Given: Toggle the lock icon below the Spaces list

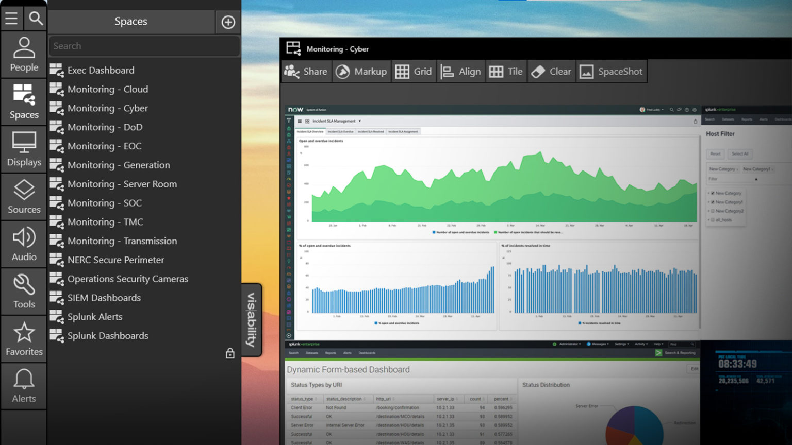Looking at the screenshot, I should tap(230, 354).
